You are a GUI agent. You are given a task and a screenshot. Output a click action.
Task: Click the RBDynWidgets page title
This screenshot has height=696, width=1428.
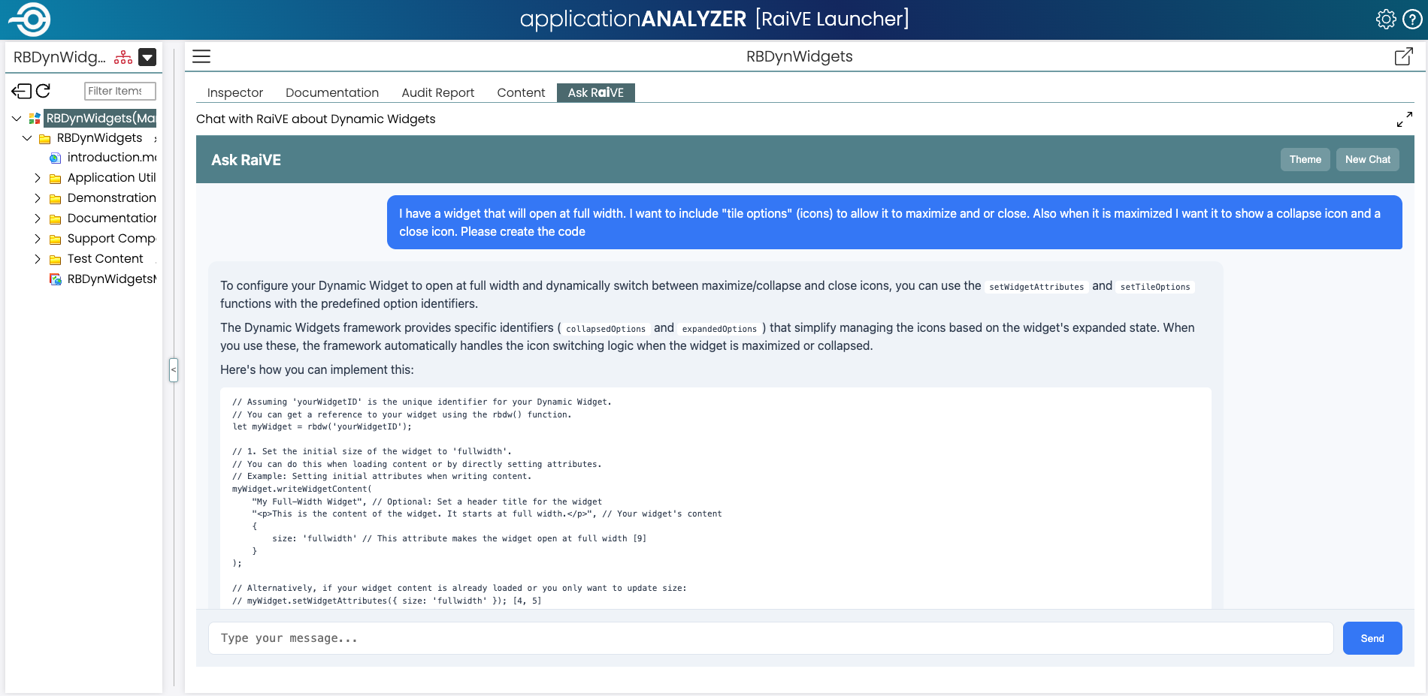pos(799,57)
